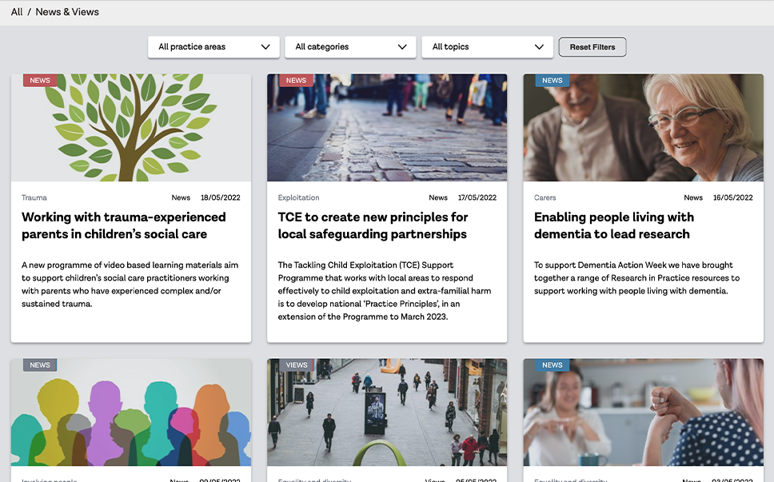
Task: Go to the All breadcrumb link
Action: coord(17,12)
